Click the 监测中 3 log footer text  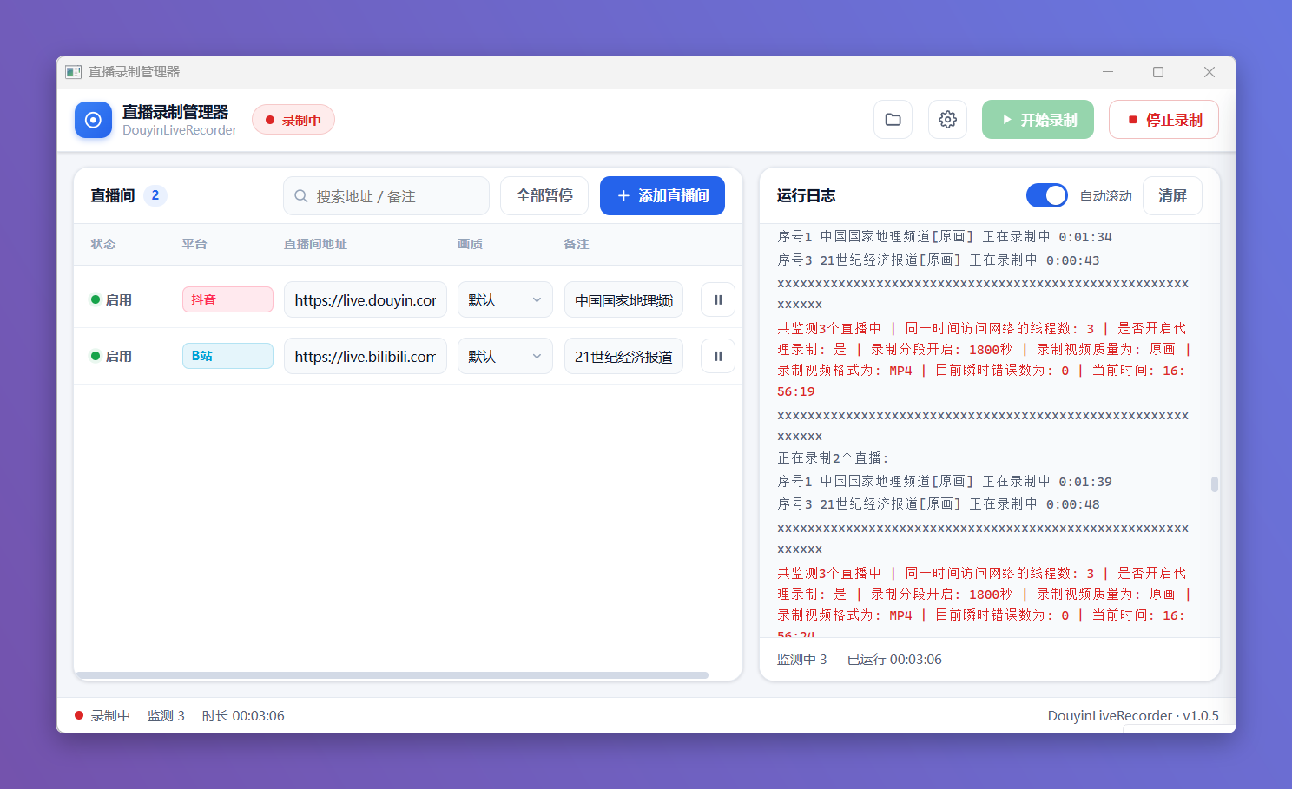(802, 659)
